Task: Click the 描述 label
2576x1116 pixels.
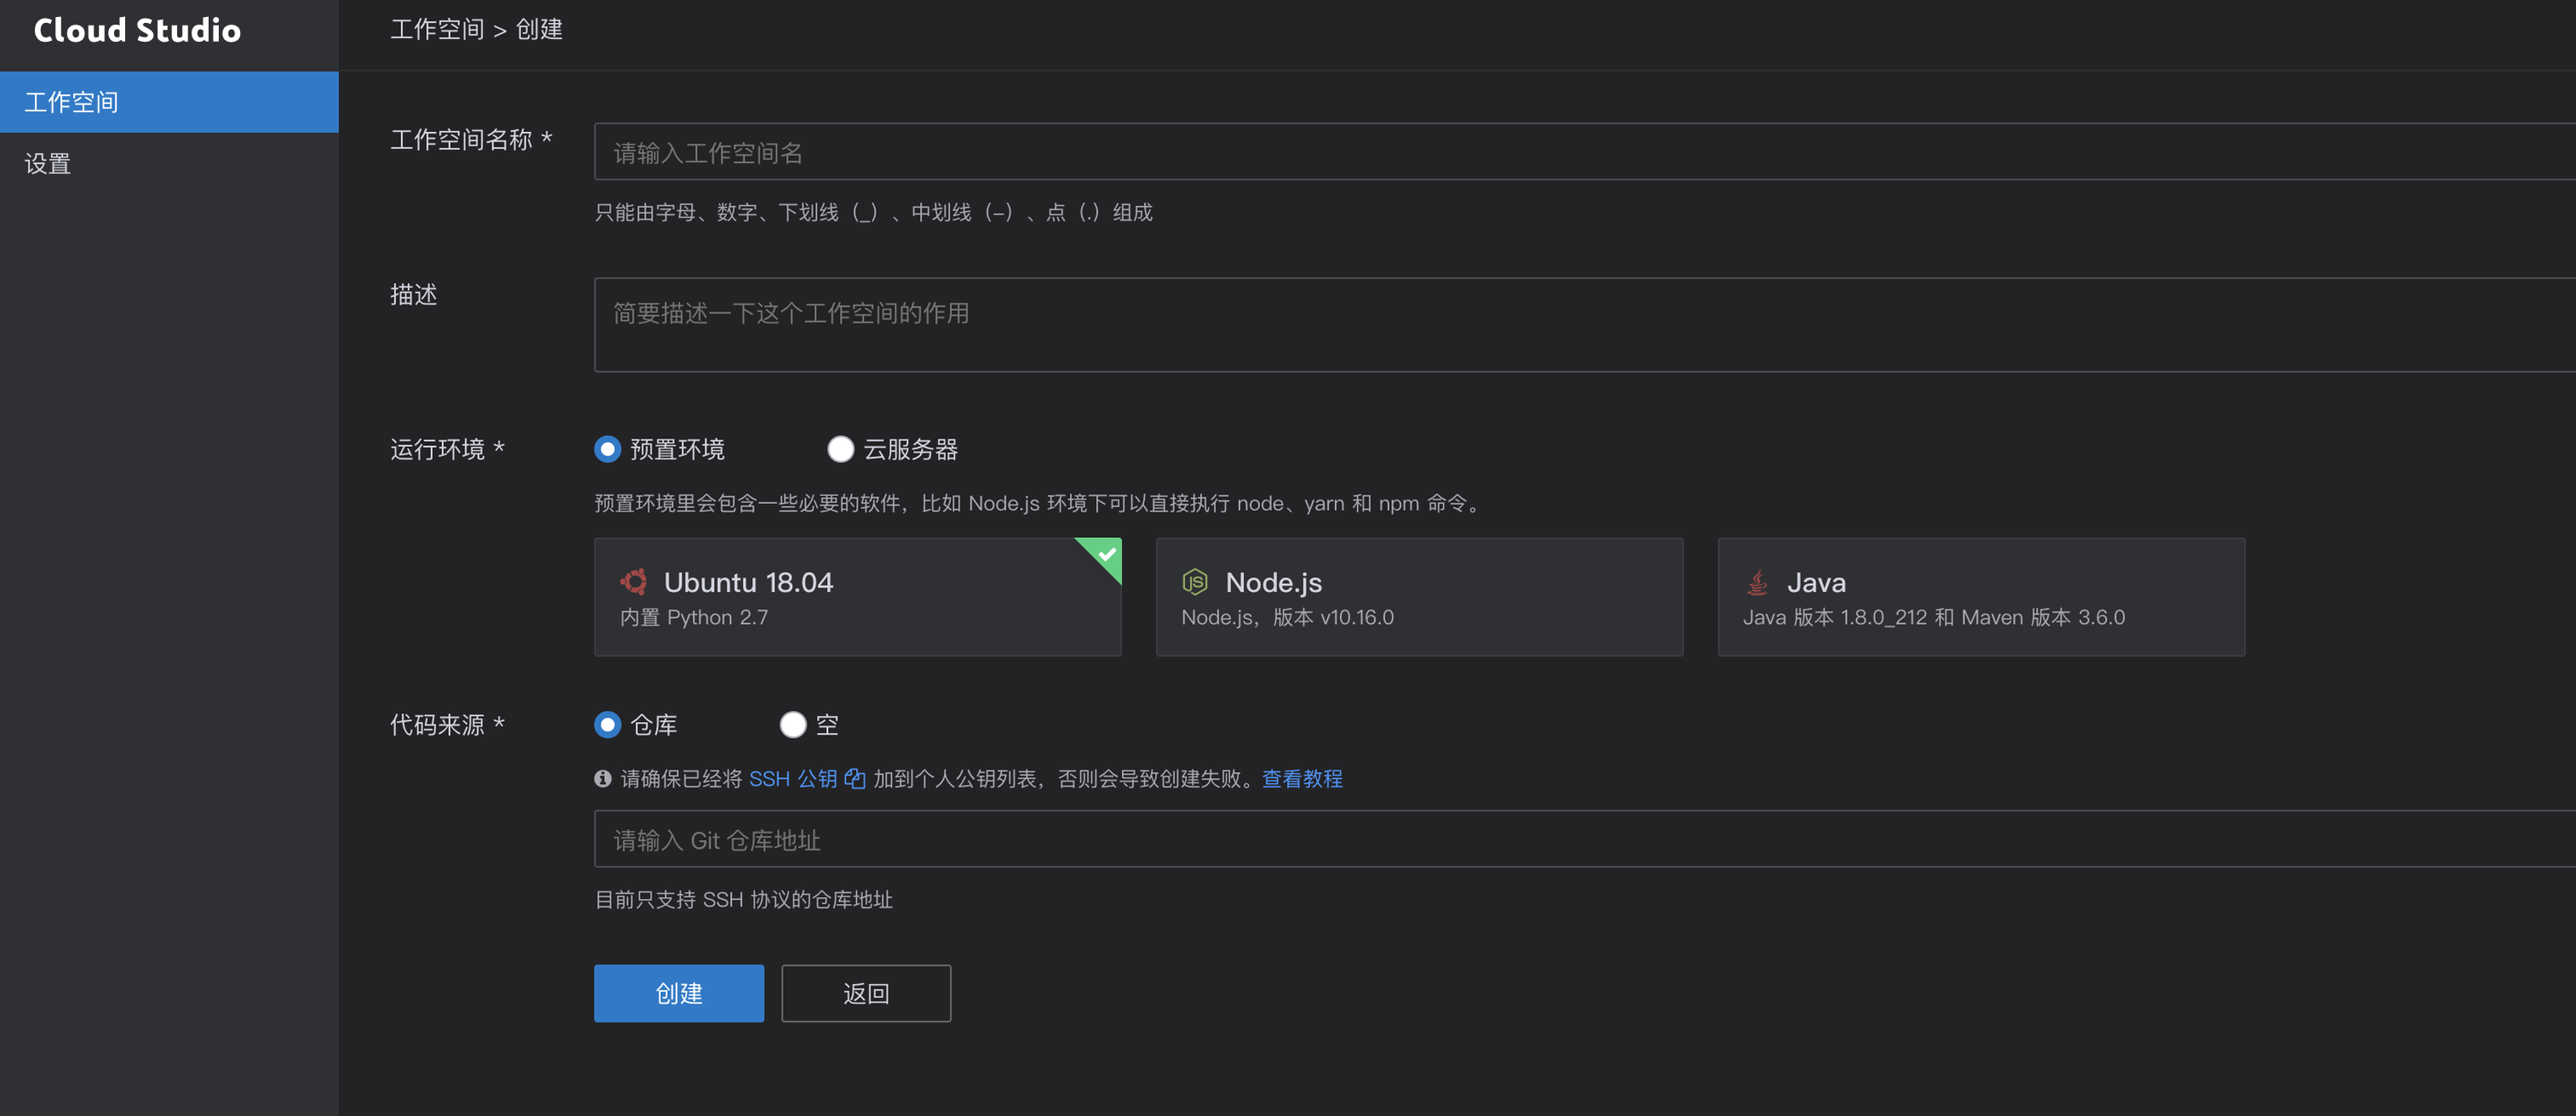Action: [x=414, y=295]
